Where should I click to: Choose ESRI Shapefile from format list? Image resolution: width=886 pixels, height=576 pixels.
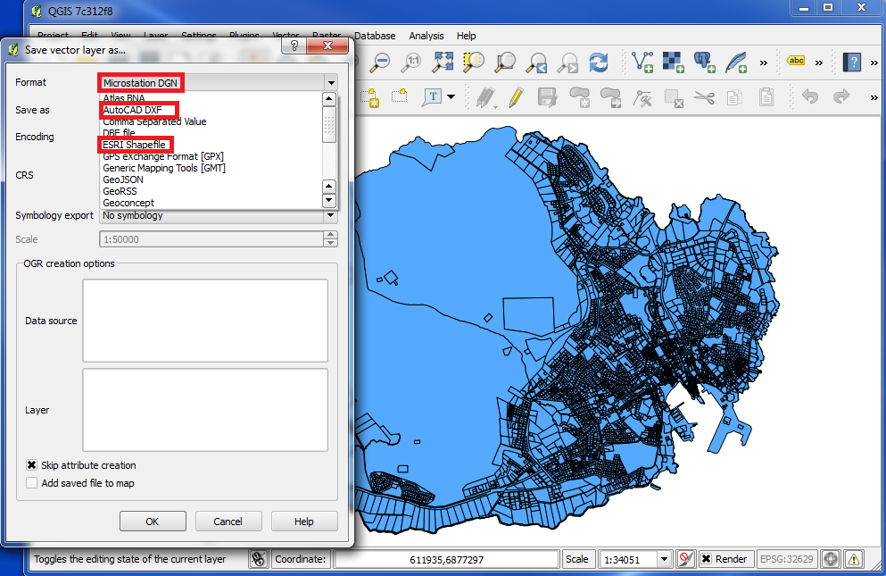click(134, 145)
